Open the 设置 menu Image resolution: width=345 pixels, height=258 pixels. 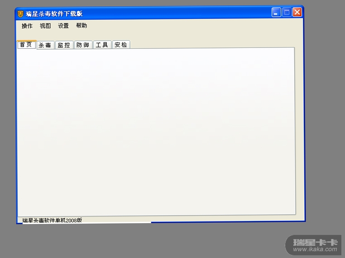(x=63, y=26)
